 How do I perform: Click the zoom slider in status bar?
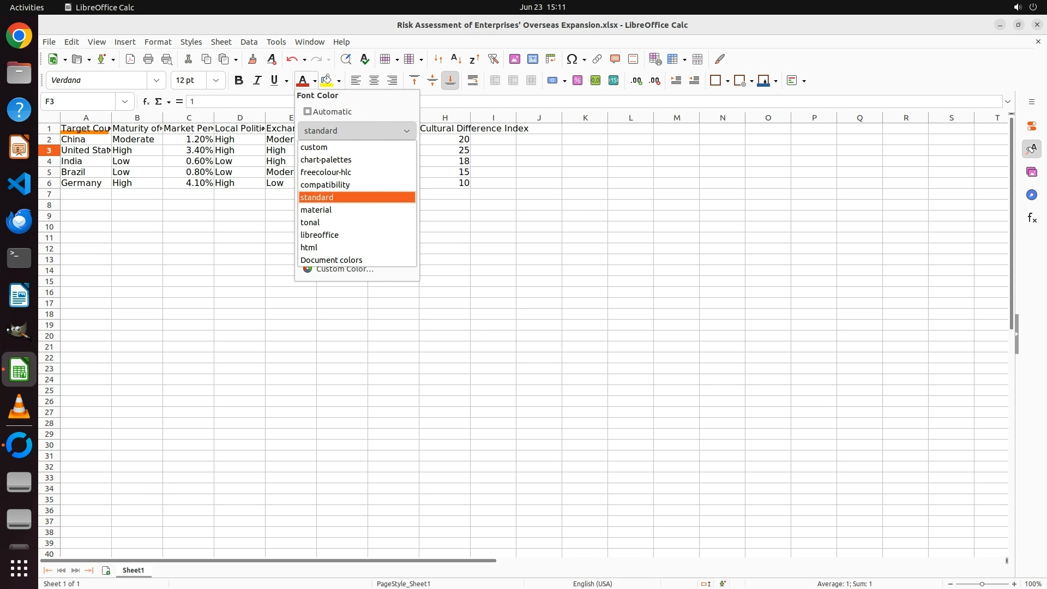(x=982, y=584)
